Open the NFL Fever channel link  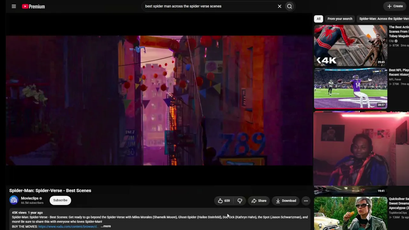tap(395, 80)
